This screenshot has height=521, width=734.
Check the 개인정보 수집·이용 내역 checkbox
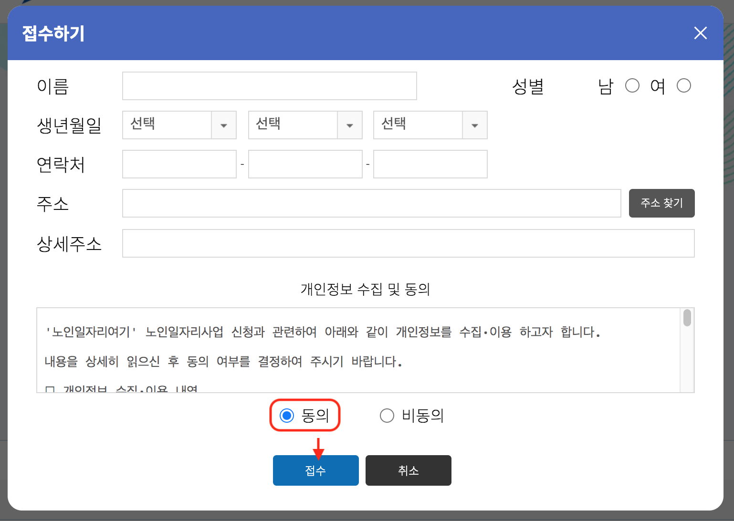49,388
